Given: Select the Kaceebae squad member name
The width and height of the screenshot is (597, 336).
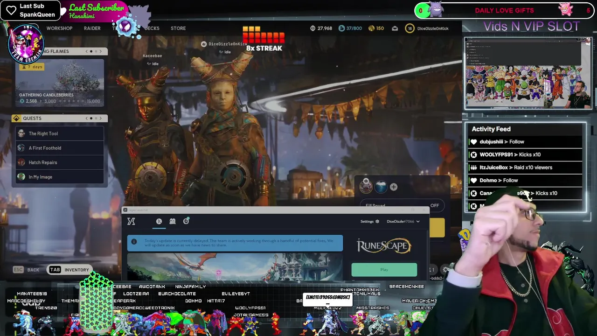Looking at the screenshot, I should (x=152, y=56).
